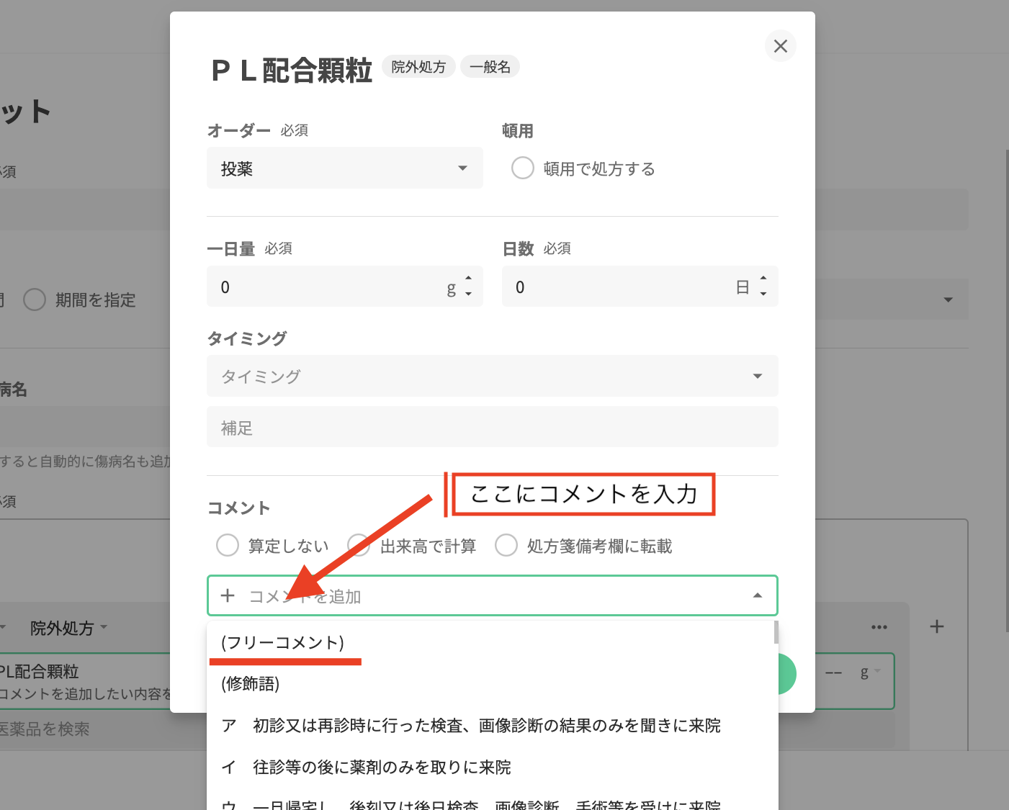
Task: Click the 補足 text field
Action: [x=493, y=427]
